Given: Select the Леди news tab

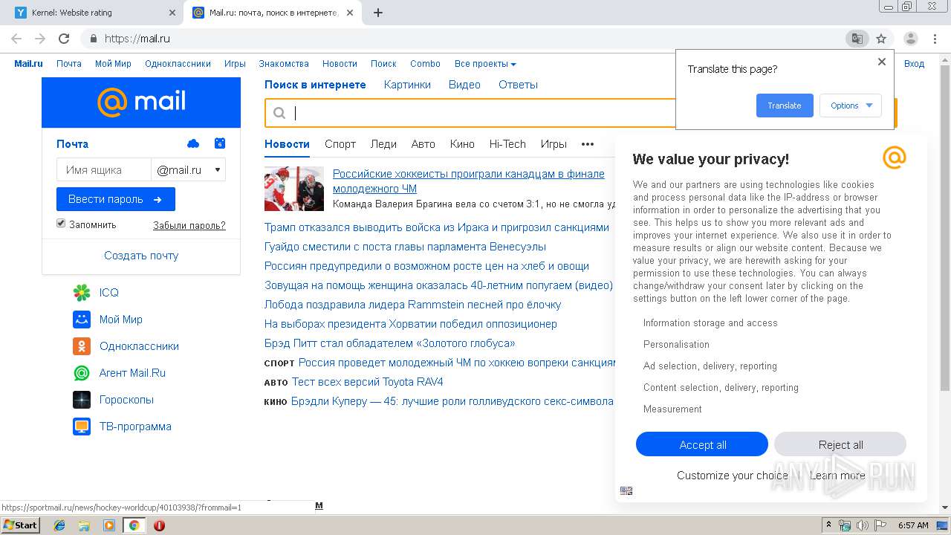Looking at the screenshot, I should click(x=383, y=144).
